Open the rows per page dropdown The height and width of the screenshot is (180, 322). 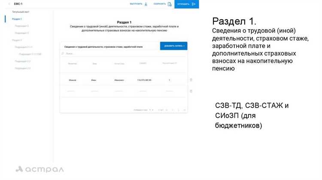click(x=152, y=110)
